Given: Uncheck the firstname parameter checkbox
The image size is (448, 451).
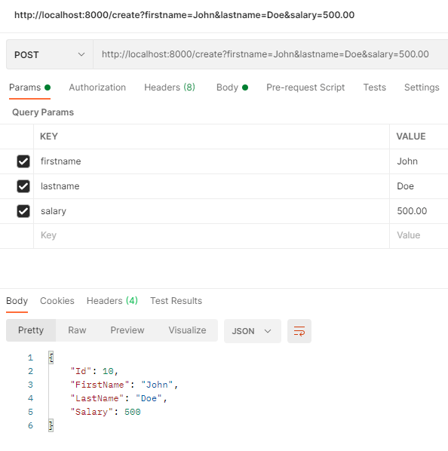Looking at the screenshot, I should coord(23,161).
